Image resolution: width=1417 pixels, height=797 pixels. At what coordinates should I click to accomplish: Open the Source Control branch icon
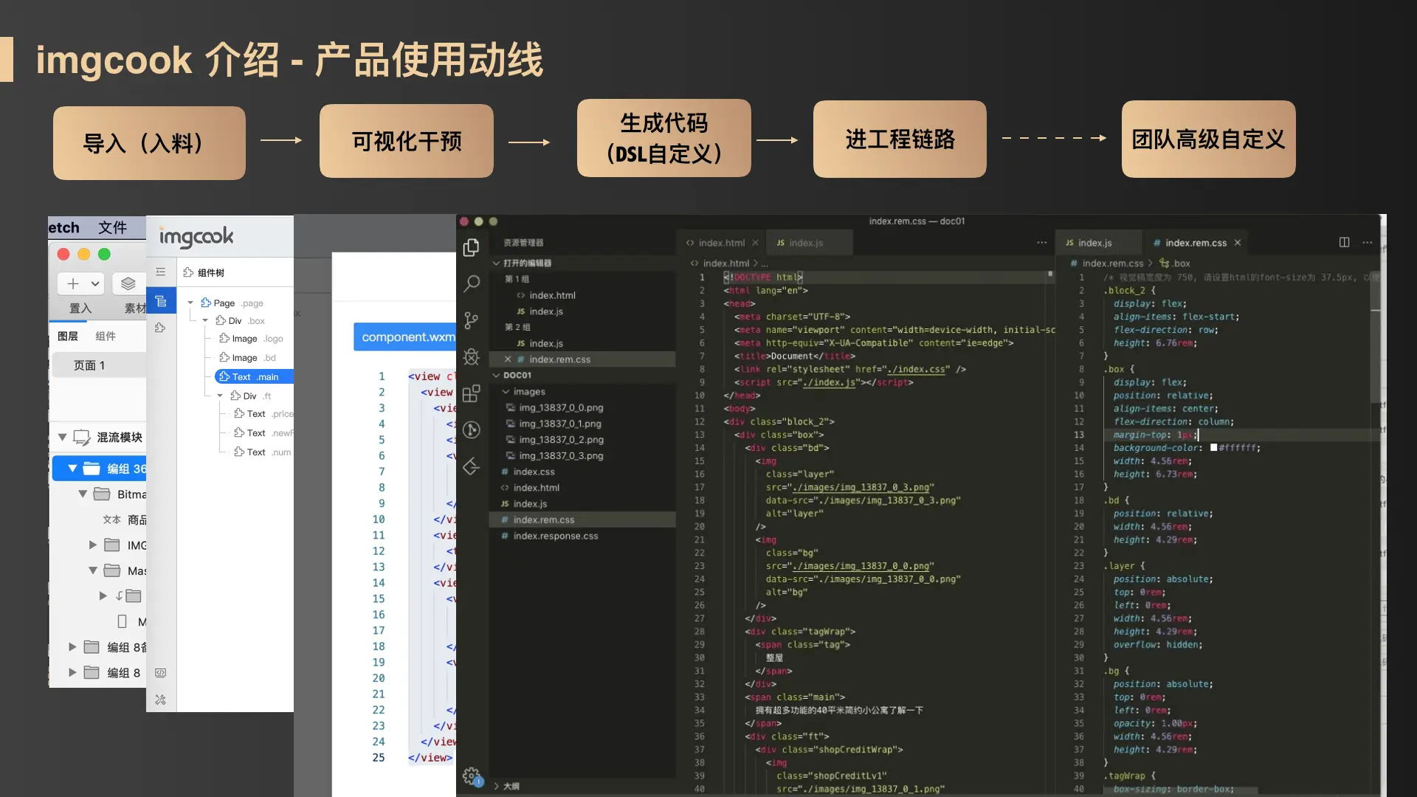click(x=471, y=320)
